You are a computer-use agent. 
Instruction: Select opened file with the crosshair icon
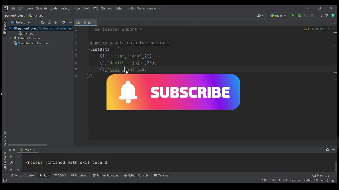43,22
